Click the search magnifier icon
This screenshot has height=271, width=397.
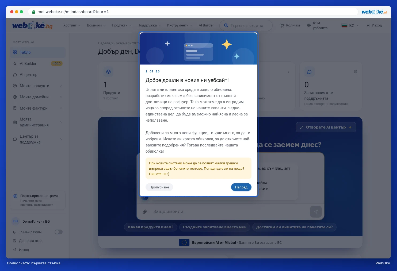(x=226, y=25)
